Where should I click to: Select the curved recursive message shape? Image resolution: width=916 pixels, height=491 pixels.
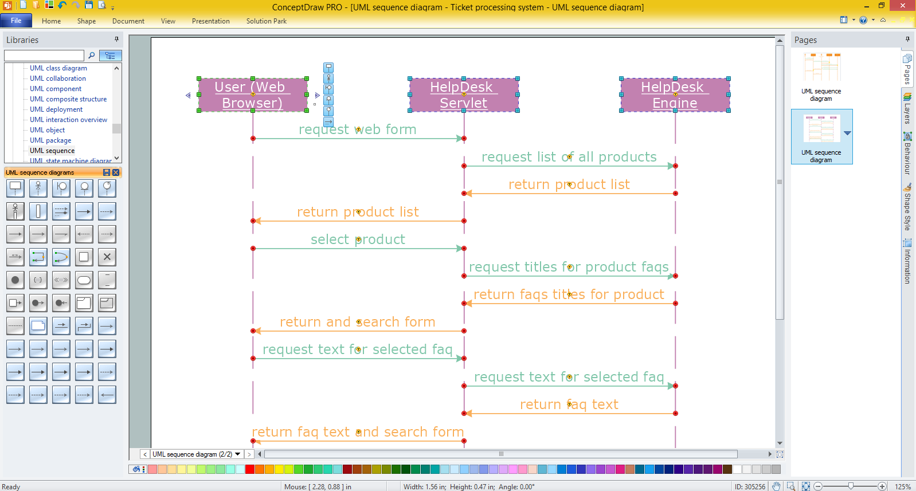click(x=61, y=257)
